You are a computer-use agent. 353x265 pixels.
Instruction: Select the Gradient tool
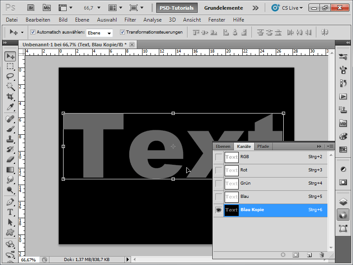click(x=10, y=170)
